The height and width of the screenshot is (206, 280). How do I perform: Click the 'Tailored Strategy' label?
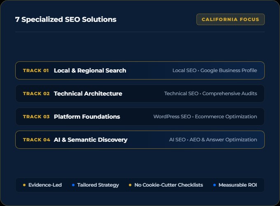click(98, 185)
